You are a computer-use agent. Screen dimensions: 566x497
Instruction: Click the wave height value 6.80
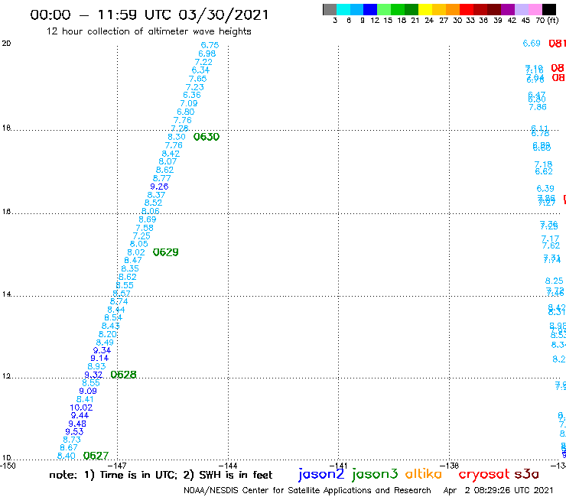tap(186, 112)
